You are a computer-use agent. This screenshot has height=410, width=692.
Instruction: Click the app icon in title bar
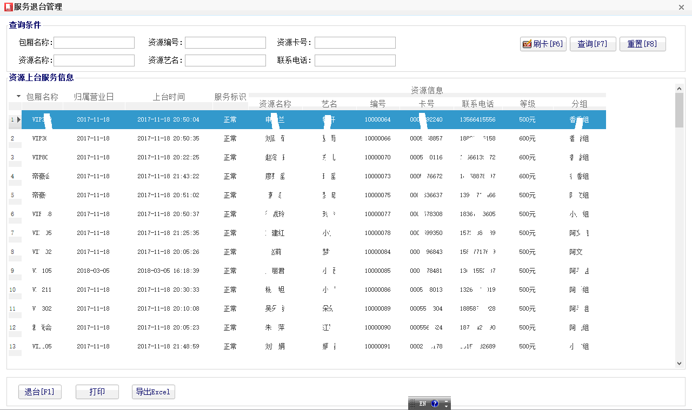[x=8, y=7]
